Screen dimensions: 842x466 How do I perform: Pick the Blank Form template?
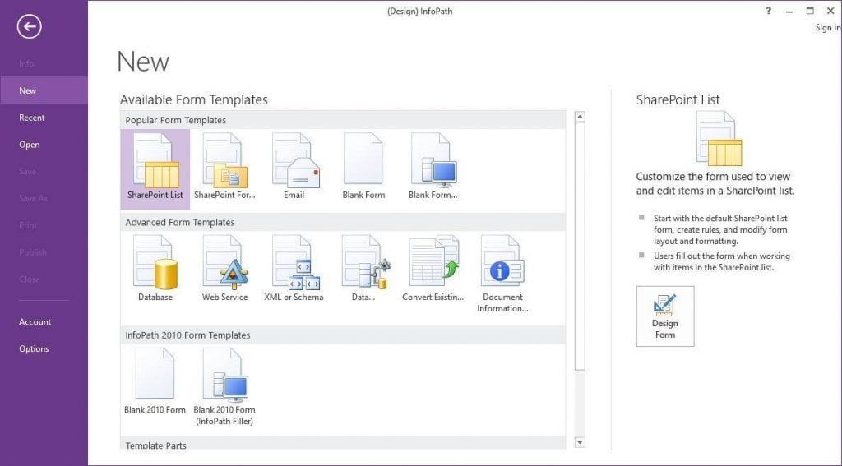point(363,167)
